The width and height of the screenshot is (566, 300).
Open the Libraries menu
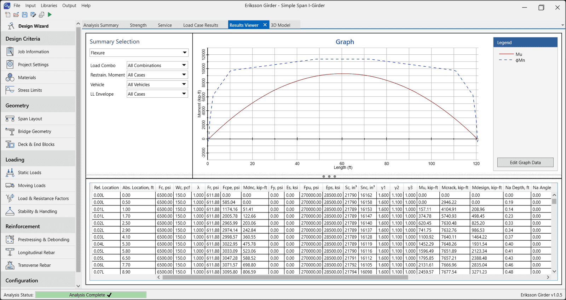coord(49,6)
